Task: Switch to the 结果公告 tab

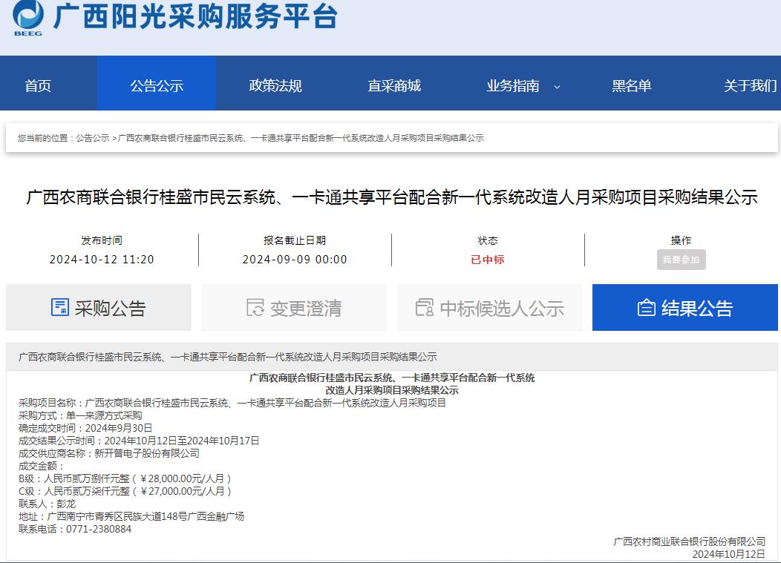Action: pyautogui.click(x=685, y=308)
